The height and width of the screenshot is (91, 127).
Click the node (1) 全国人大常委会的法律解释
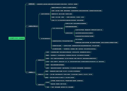click(x=58, y=28)
